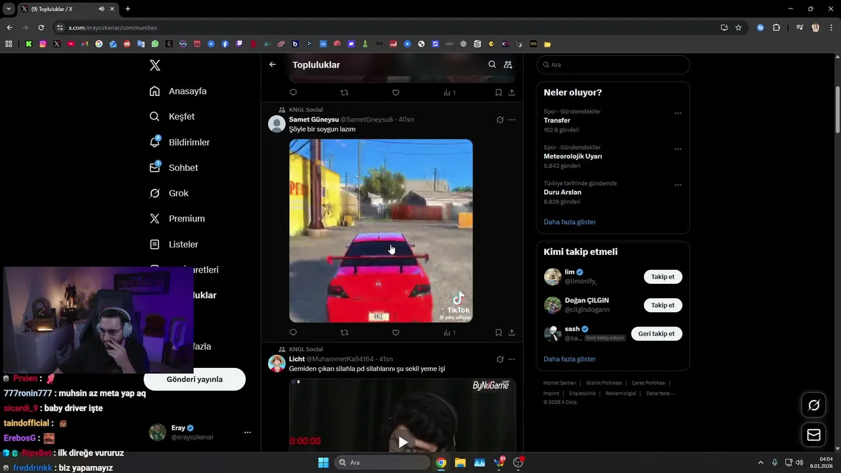The height and width of the screenshot is (473, 841).
Task: Open a new Chrome tab
Action: pyautogui.click(x=127, y=9)
